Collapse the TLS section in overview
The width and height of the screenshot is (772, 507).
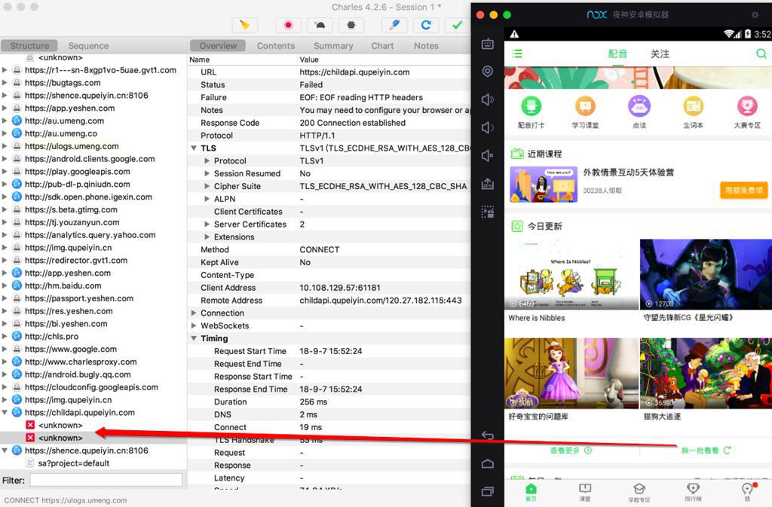coord(194,148)
